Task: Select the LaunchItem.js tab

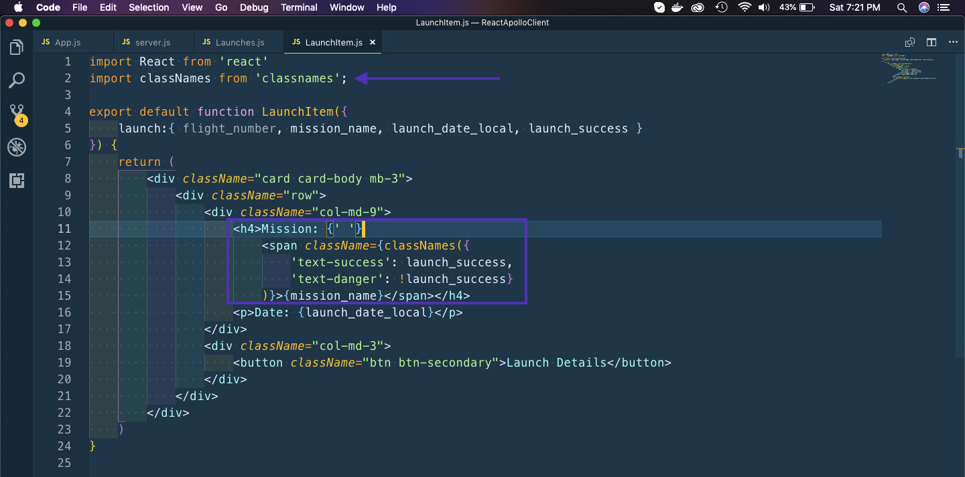Action: [333, 42]
